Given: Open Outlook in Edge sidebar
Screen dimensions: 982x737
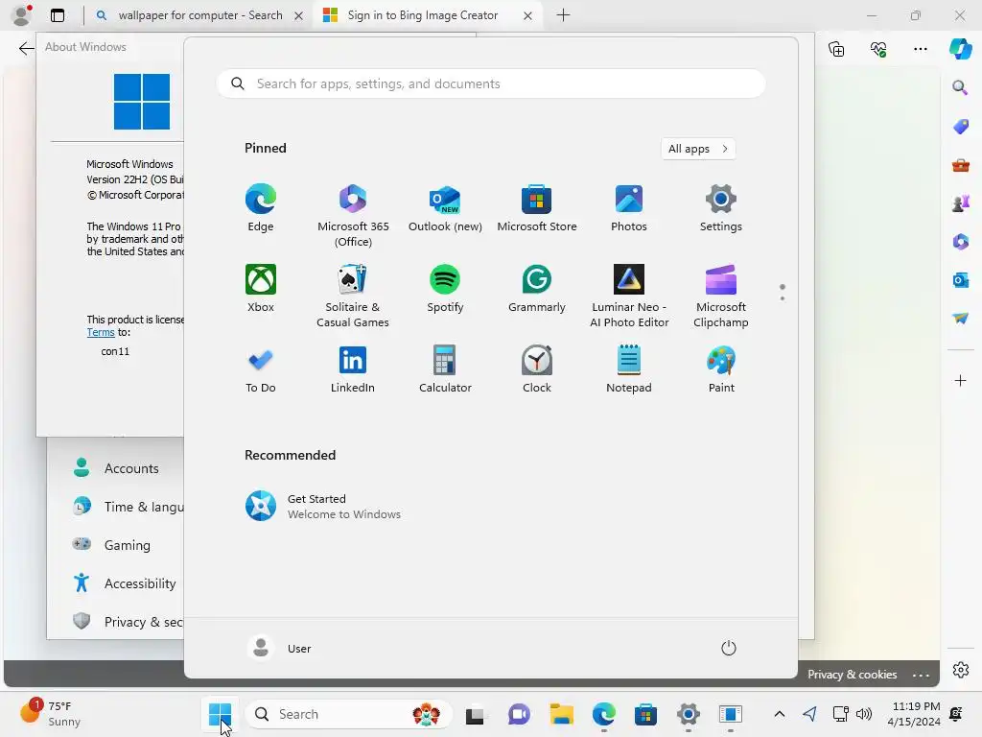Looking at the screenshot, I should [x=960, y=279].
